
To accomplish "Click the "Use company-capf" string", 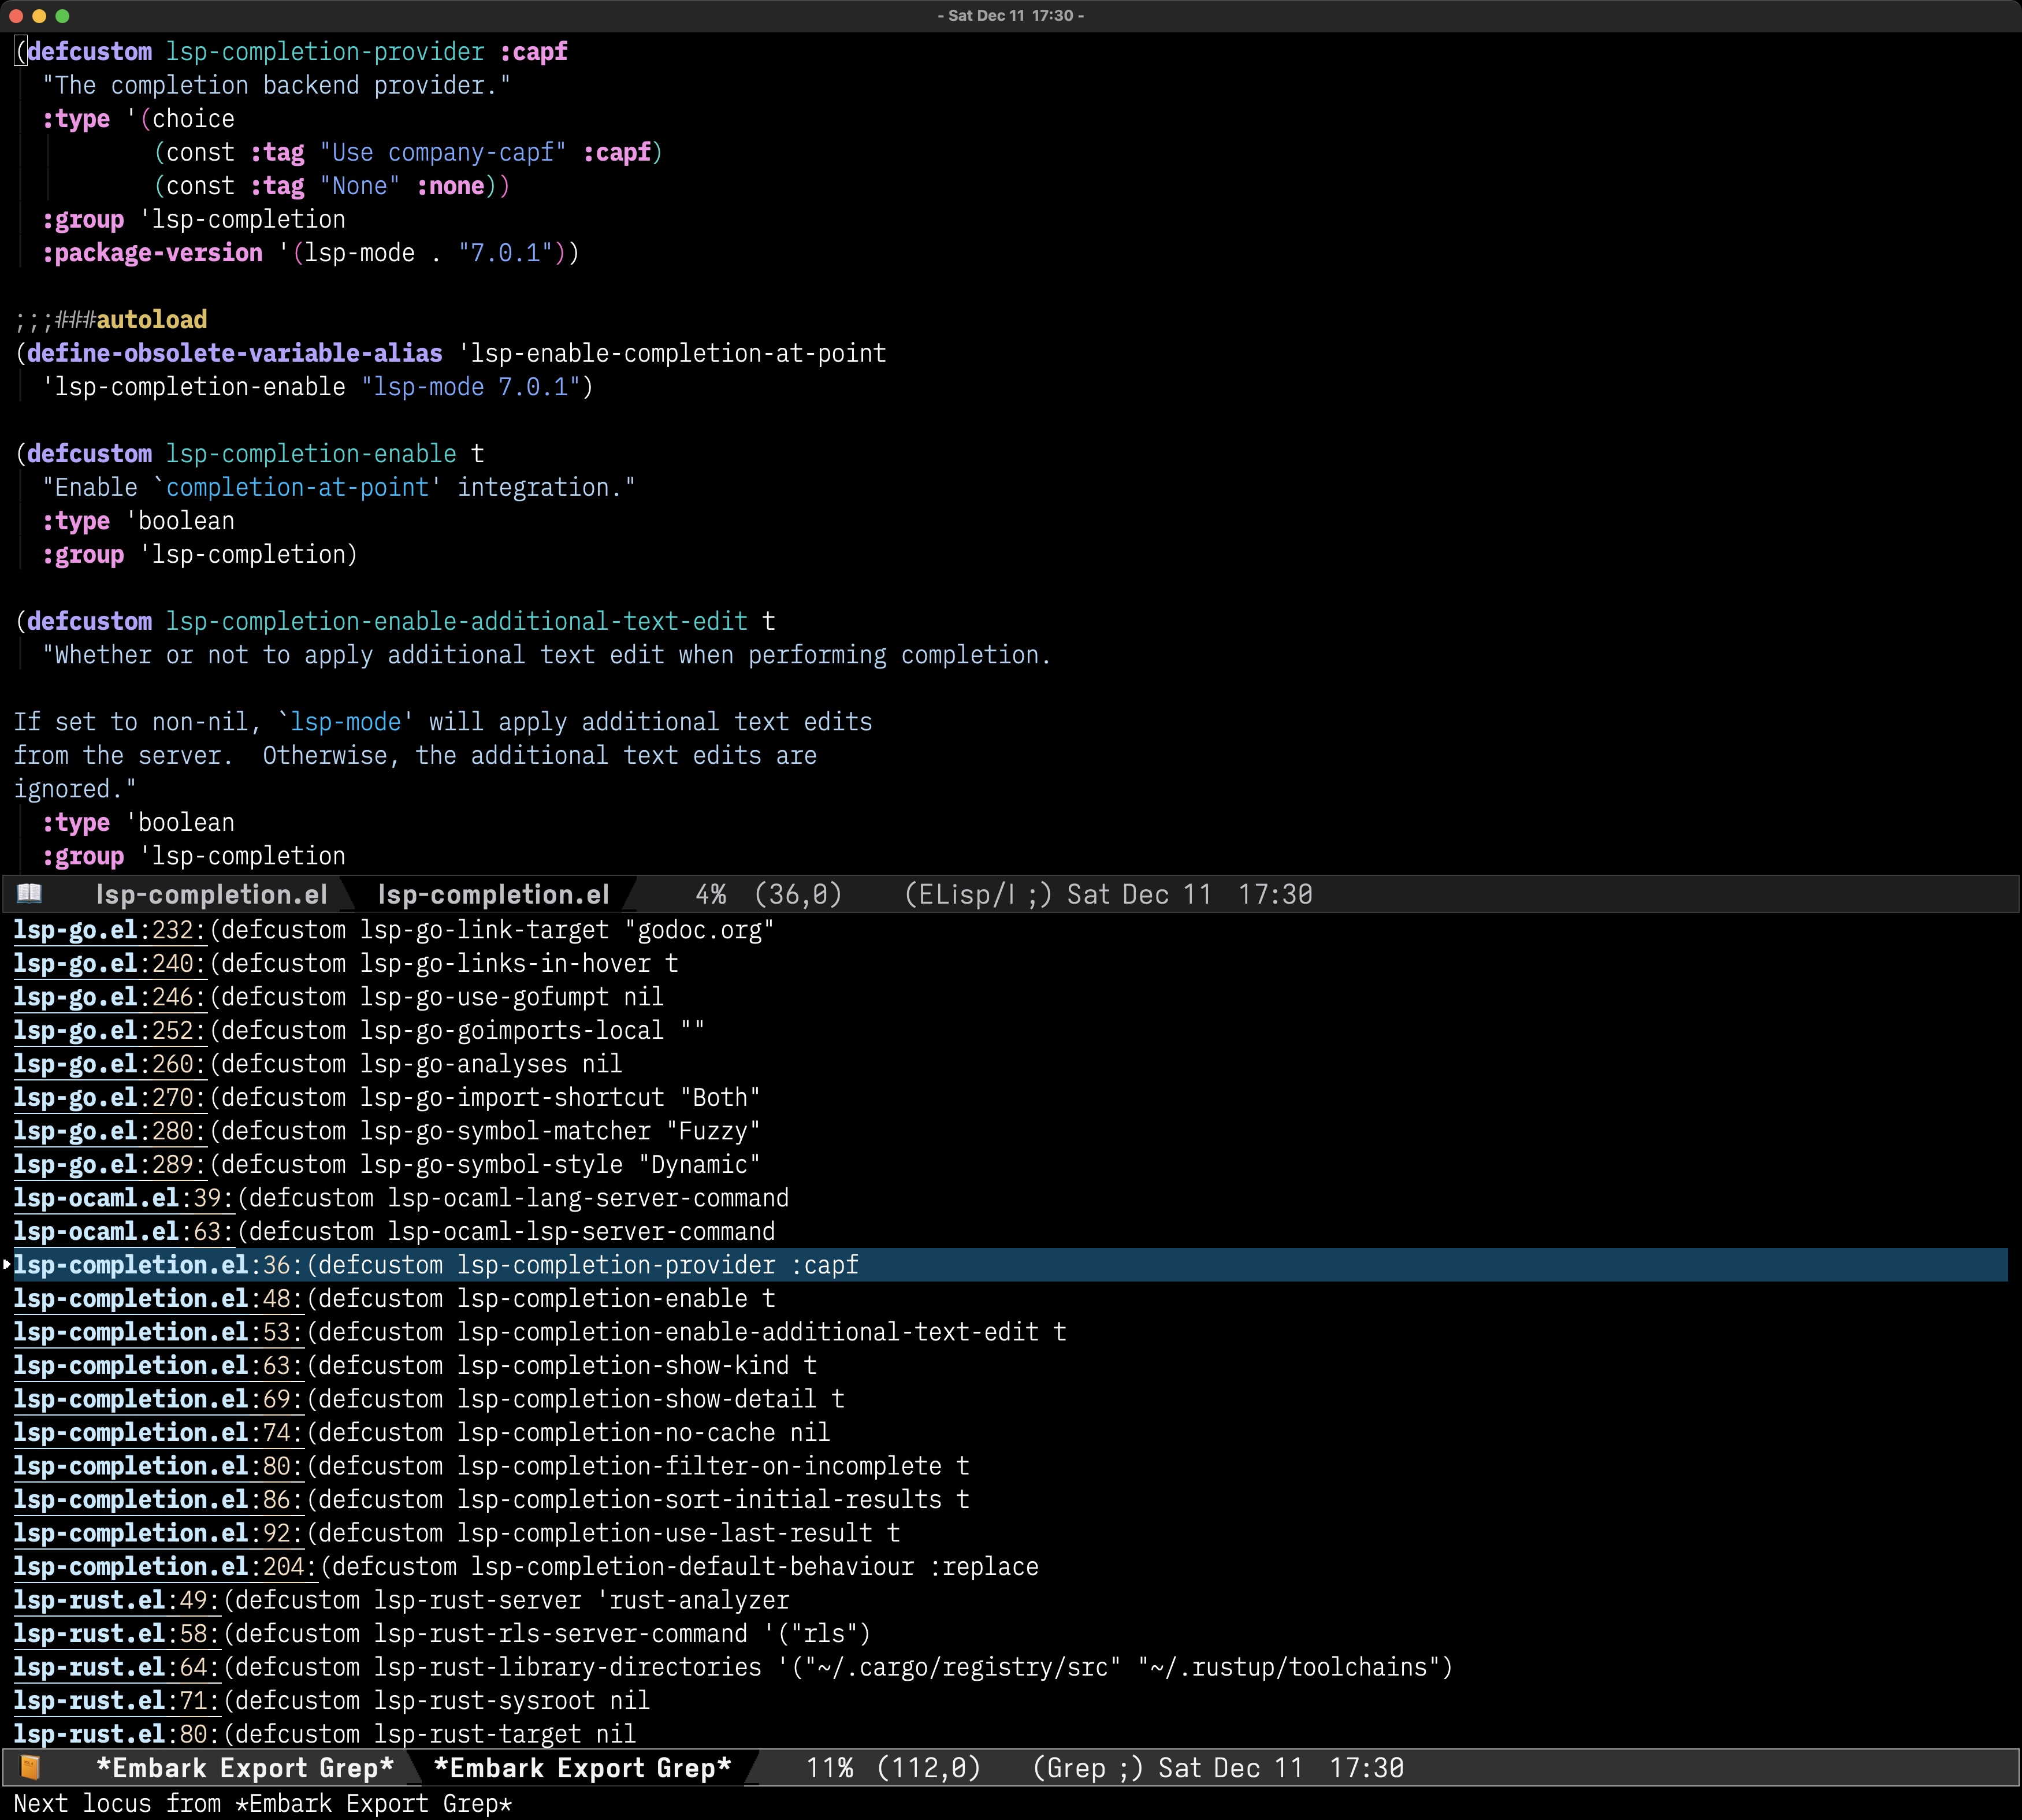I will click(443, 152).
